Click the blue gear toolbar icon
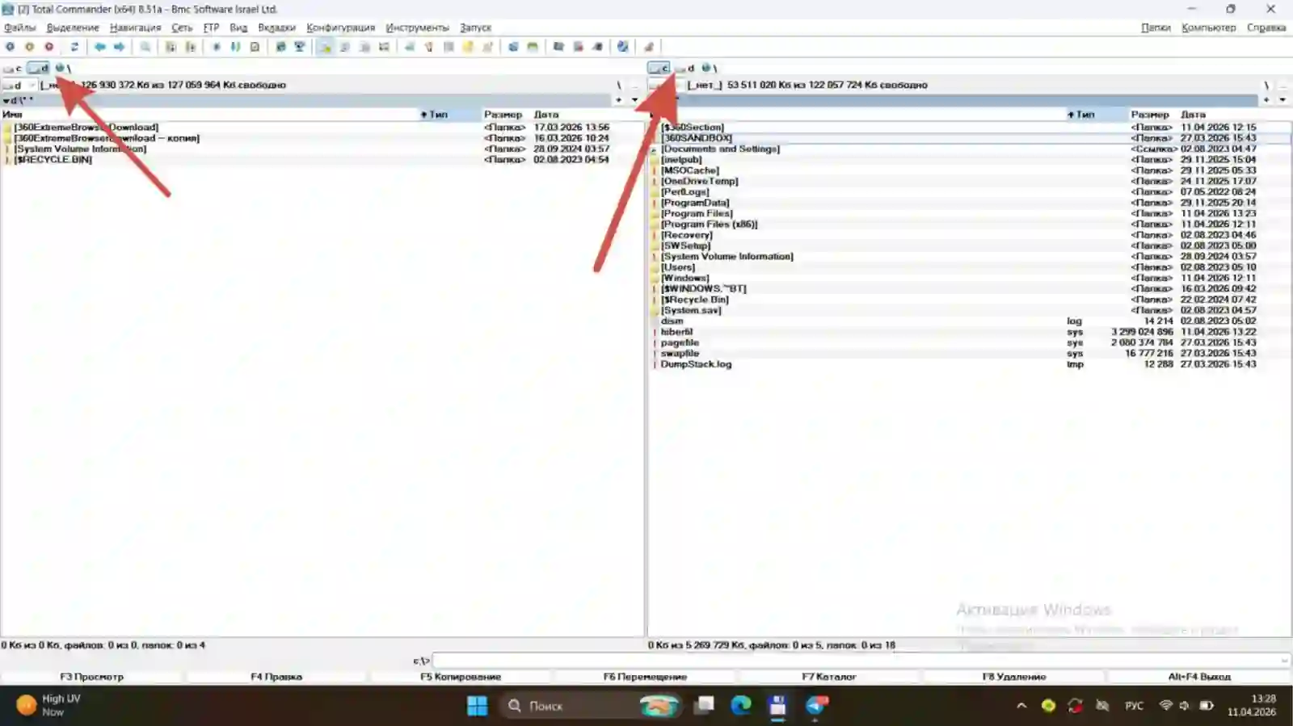Viewport: 1293px width, 726px height. [10, 47]
